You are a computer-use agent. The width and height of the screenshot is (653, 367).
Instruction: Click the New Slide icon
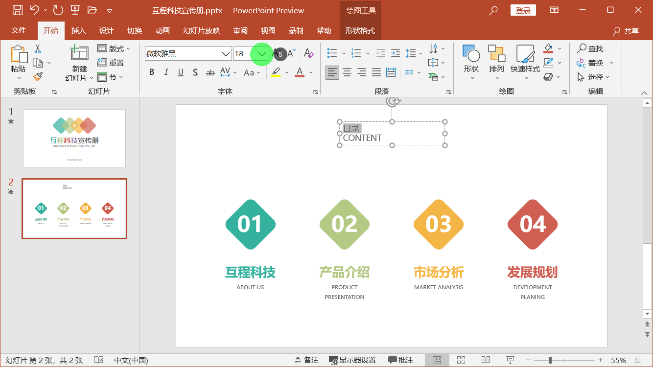[x=79, y=53]
